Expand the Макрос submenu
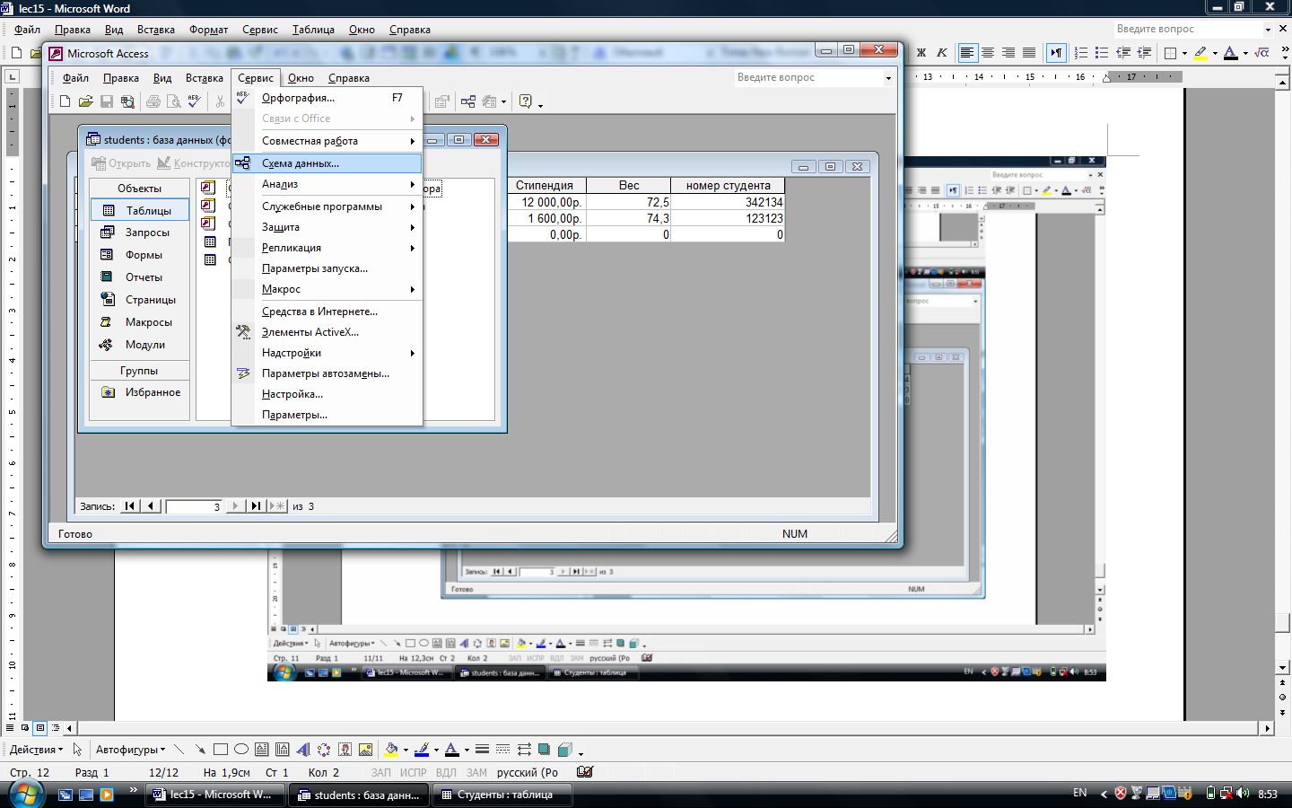This screenshot has width=1292, height=808. coord(327,289)
